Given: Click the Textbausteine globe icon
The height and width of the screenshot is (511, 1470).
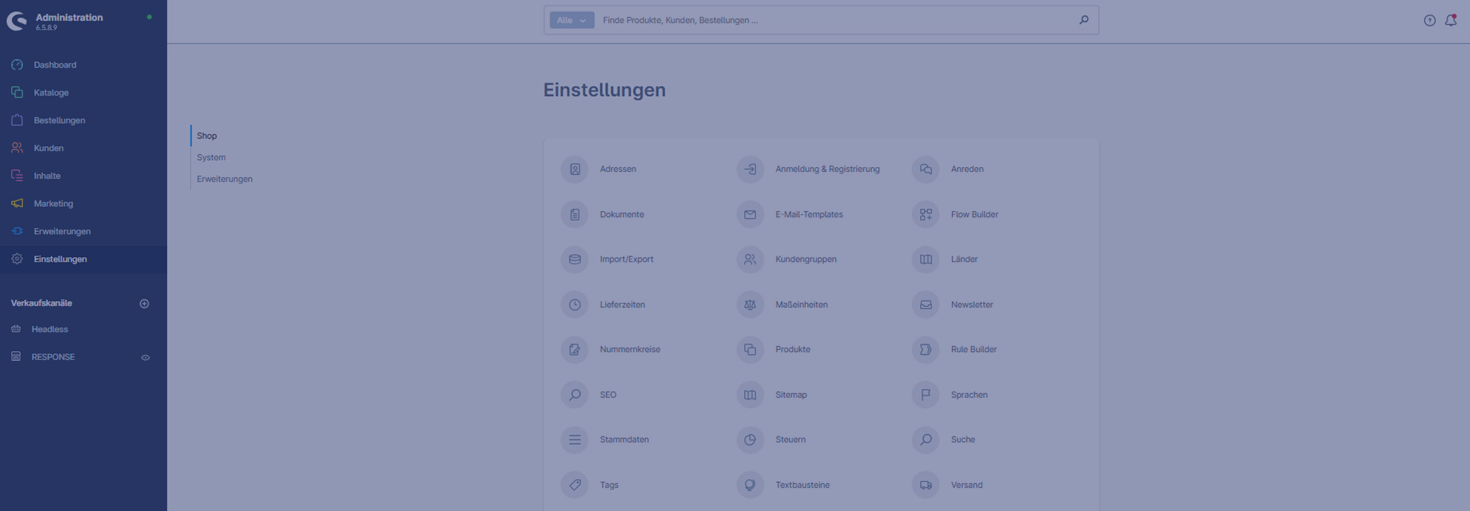Looking at the screenshot, I should coord(750,485).
